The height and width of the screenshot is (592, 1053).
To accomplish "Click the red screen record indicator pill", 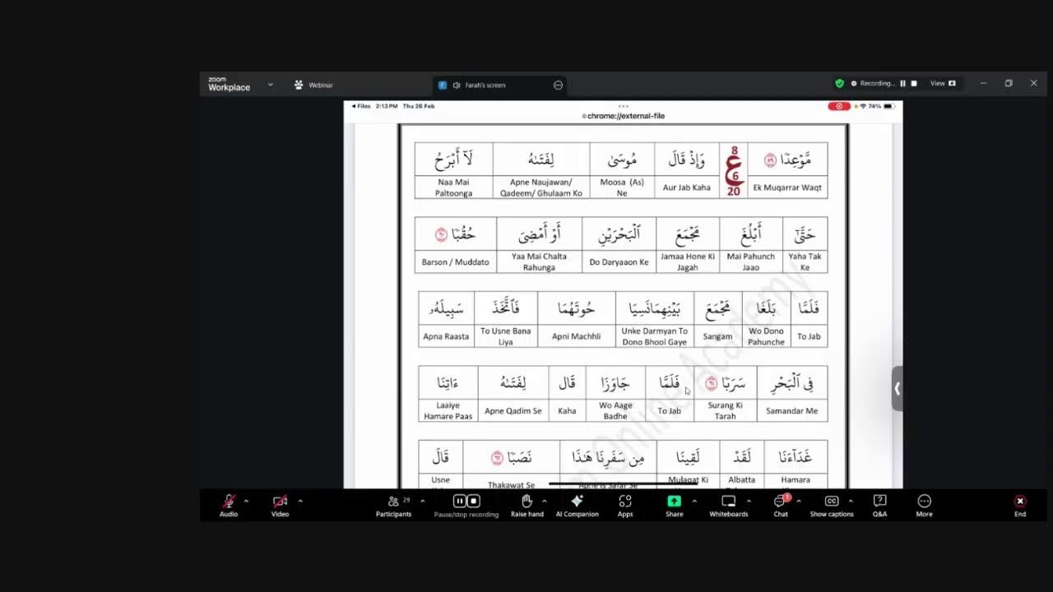I will (839, 106).
